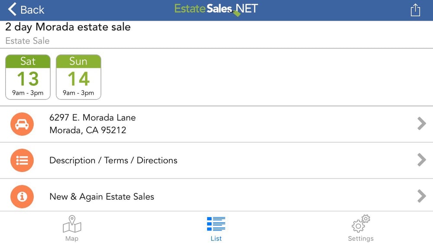Expand New & Again Estate Sales chevron

tap(421, 196)
